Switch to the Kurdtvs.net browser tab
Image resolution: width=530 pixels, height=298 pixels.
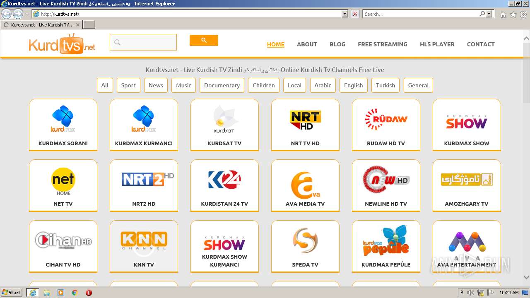click(x=41, y=25)
